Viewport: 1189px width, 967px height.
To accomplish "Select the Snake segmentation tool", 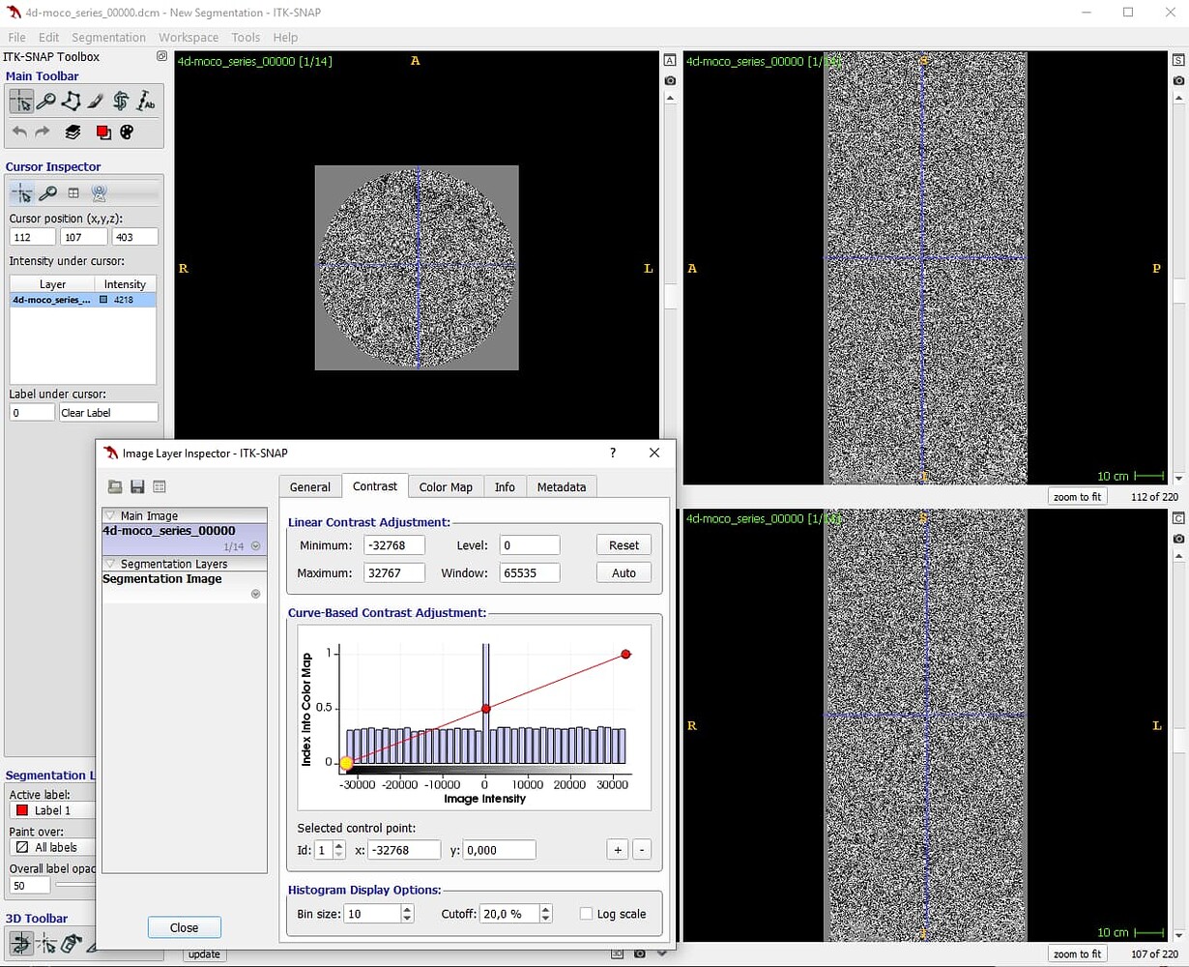I will coord(119,101).
